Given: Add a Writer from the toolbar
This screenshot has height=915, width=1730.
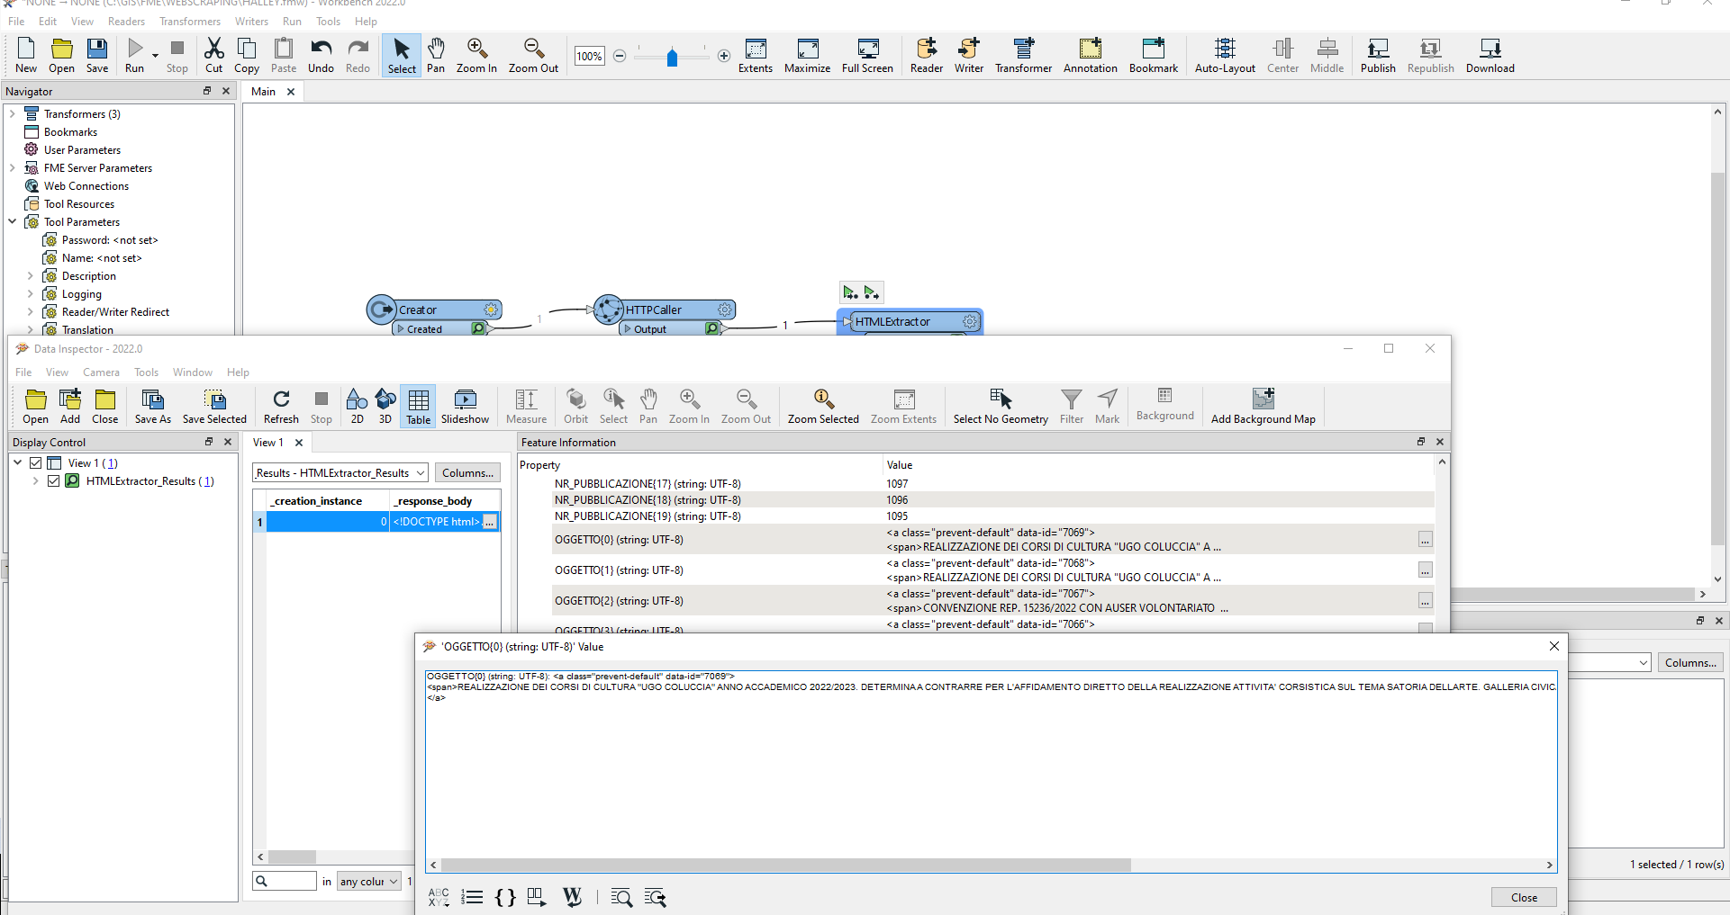Looking at the screenshot, I should 969,56.
